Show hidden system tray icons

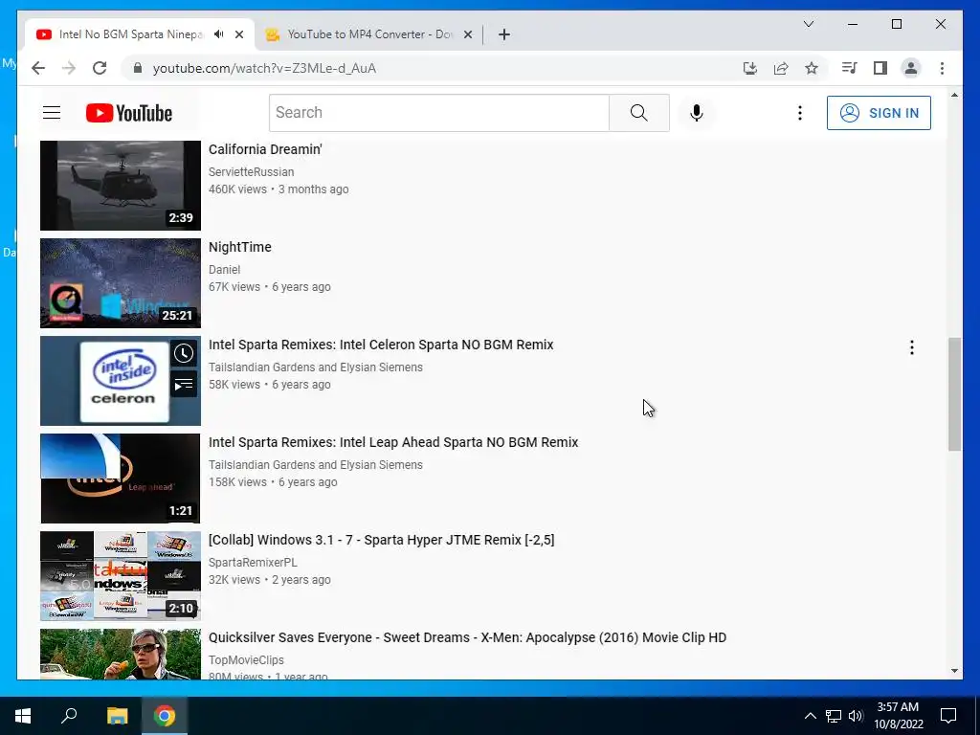[810, 716]
